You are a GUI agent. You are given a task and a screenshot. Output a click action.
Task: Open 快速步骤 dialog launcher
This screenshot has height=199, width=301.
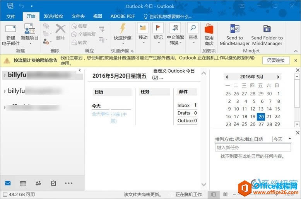tap(132, 51)
